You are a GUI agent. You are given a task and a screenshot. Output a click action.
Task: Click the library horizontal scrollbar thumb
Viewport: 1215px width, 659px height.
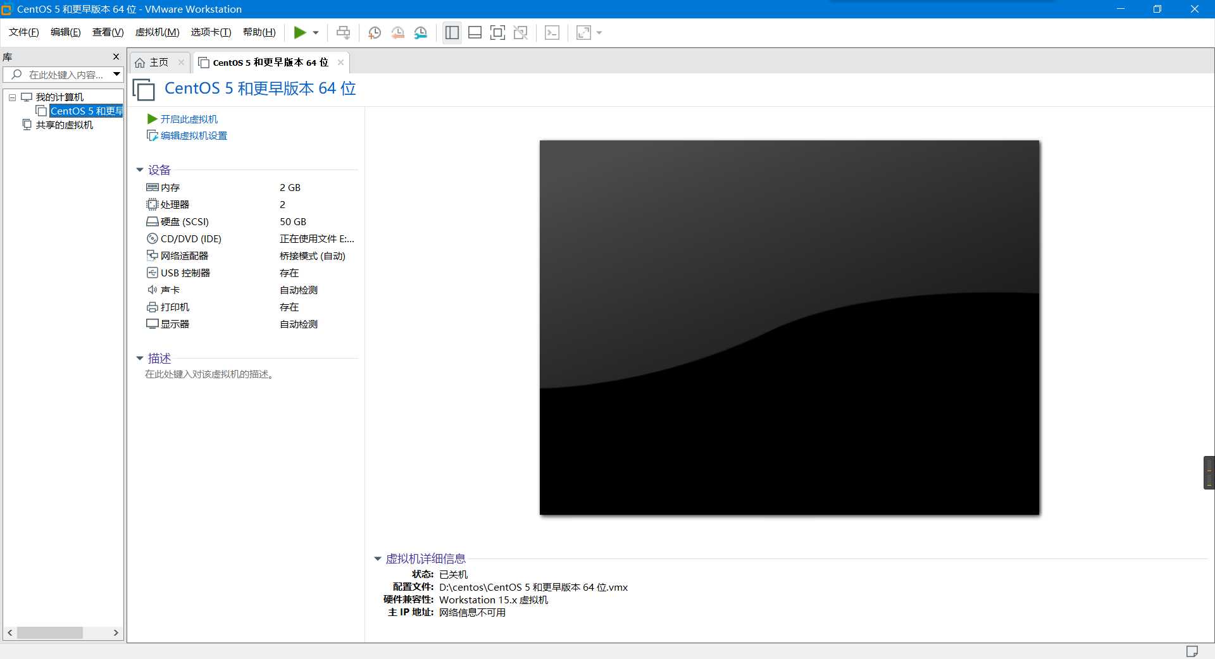coord(50,632)
